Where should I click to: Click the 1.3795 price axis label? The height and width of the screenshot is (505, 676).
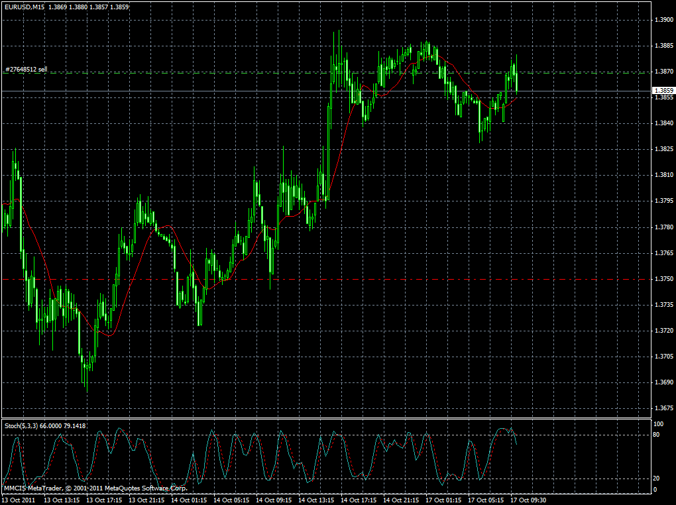(663, 201)
